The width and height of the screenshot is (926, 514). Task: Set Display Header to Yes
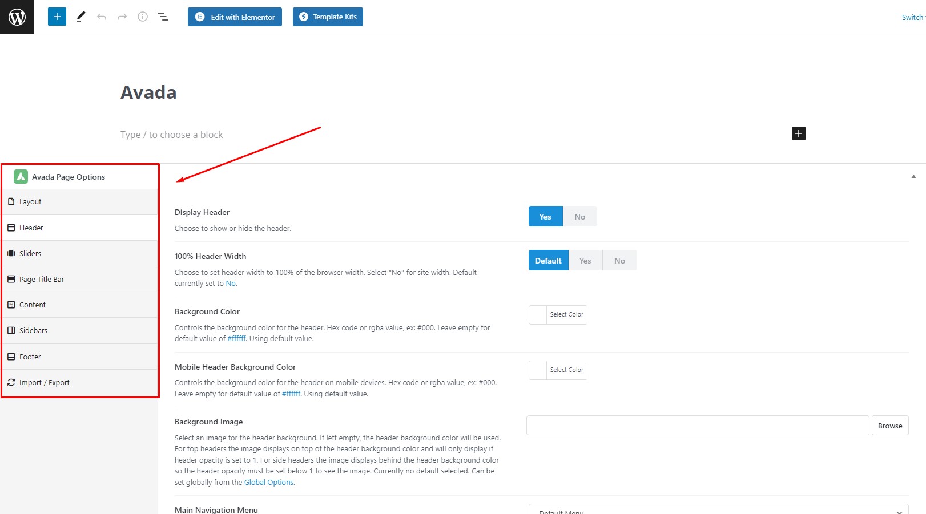546,216
